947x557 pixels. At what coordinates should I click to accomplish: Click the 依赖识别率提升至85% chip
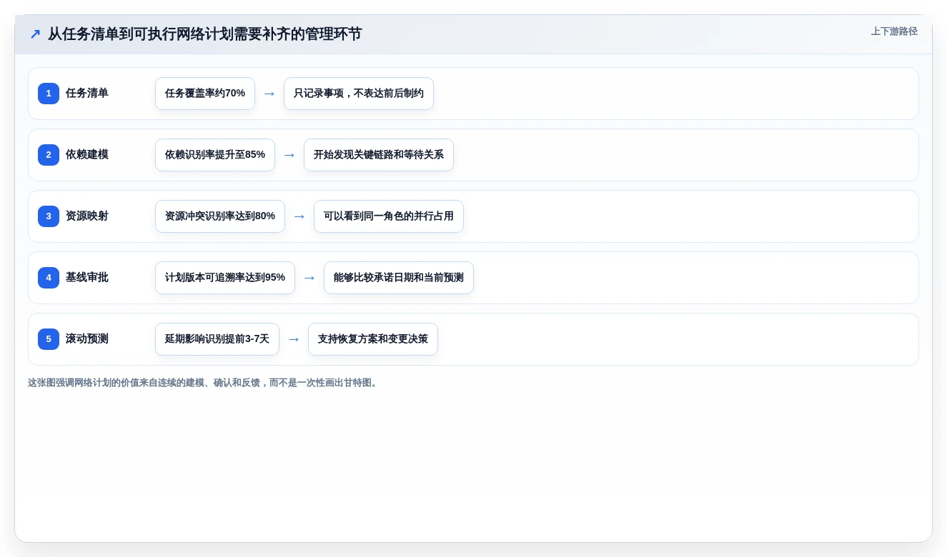pos(215,155)
